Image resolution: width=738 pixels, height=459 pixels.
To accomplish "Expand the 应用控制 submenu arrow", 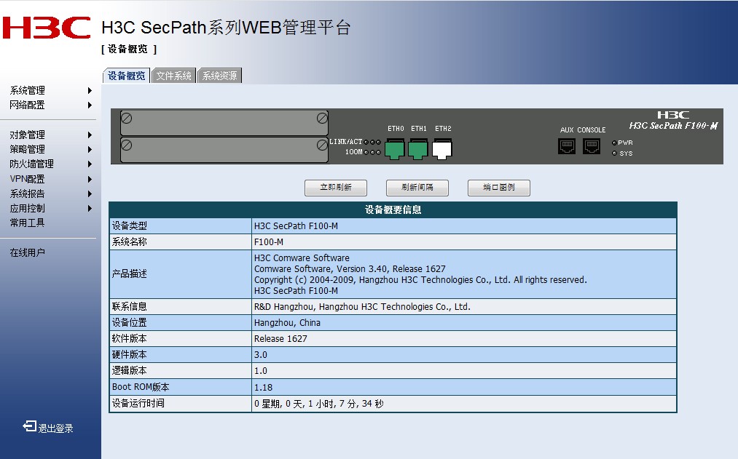I will (90, 209).
